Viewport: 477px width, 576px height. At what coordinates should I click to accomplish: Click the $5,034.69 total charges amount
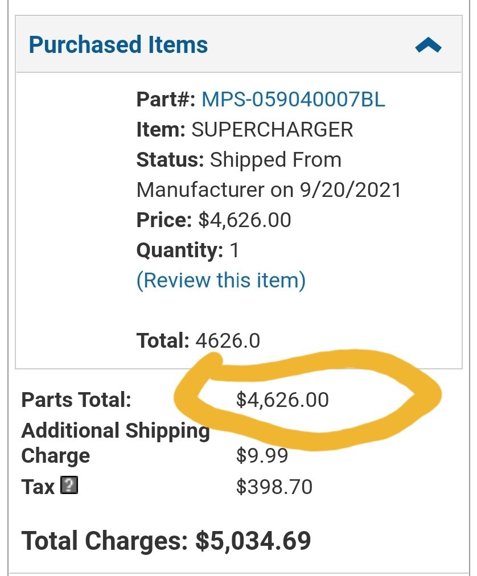pos(253,541)
